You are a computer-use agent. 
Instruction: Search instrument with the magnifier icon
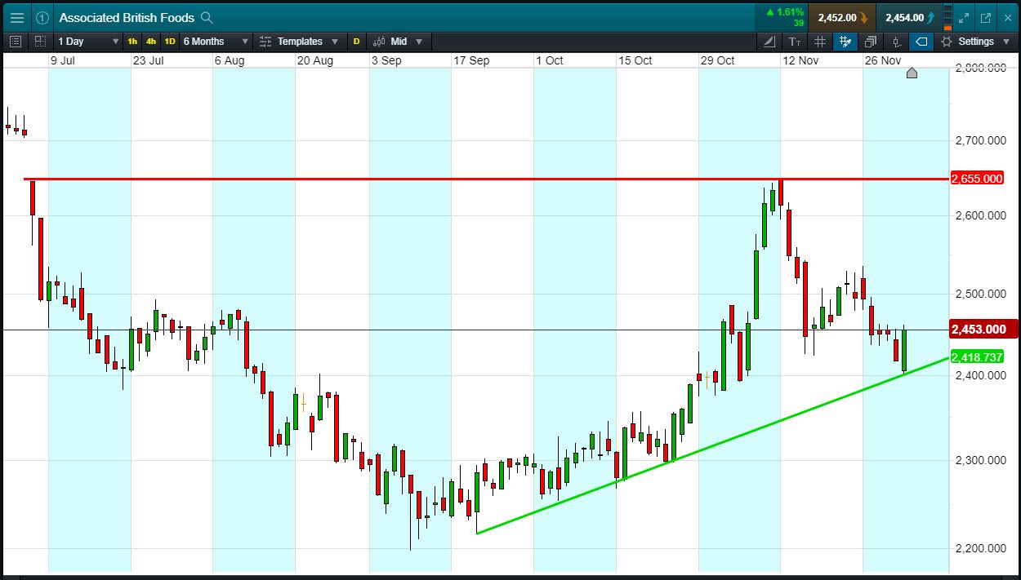point(207,17)
